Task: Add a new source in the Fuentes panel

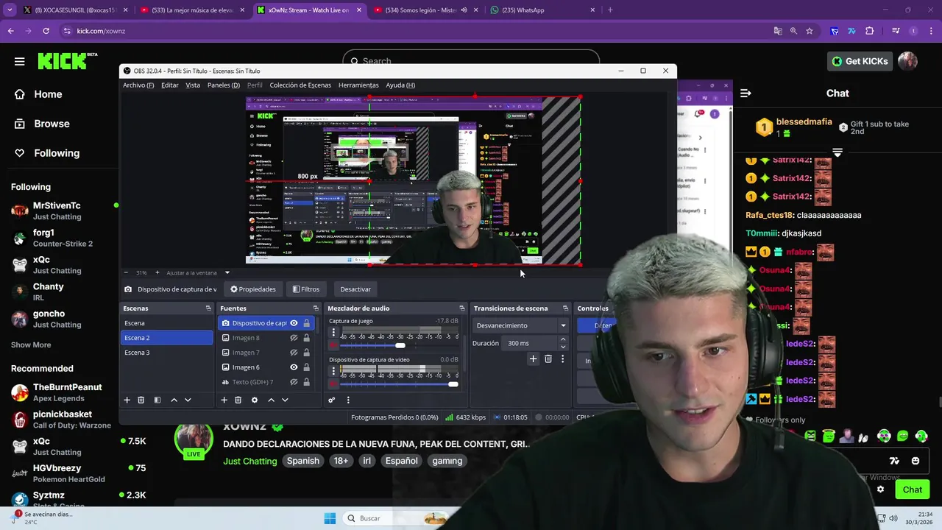Action: coord(224,400)
